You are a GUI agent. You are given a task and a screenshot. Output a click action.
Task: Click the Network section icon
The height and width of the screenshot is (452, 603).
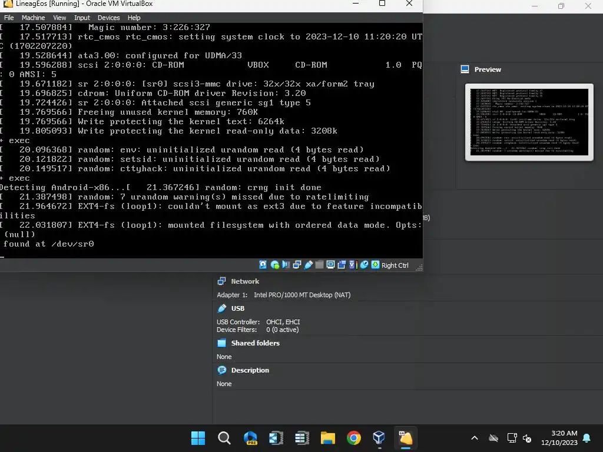222,281
